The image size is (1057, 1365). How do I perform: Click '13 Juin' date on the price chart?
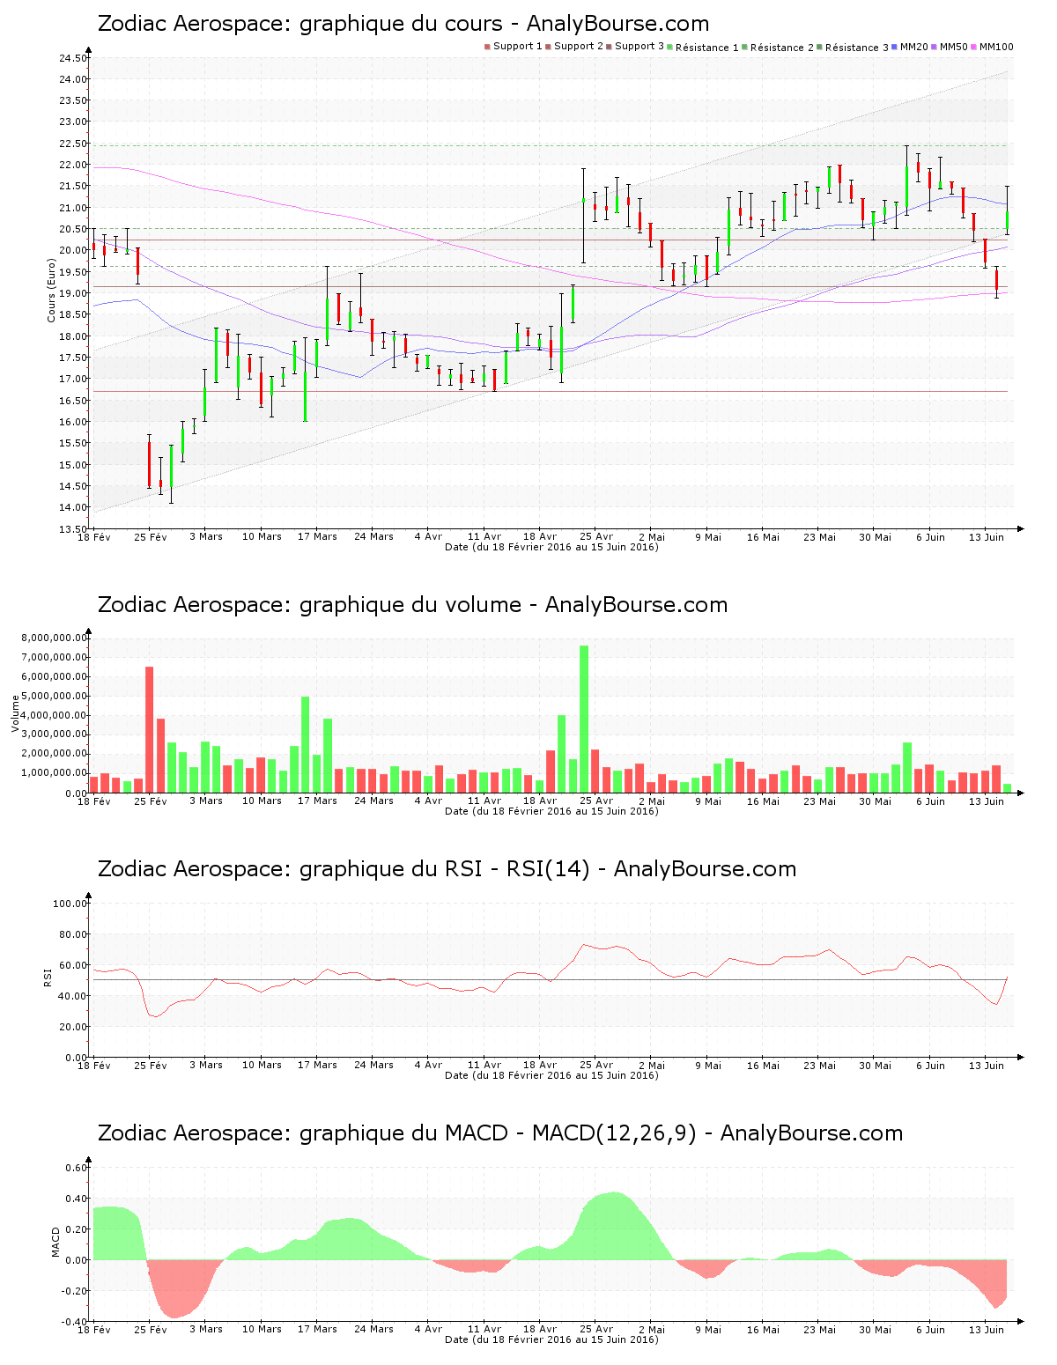(987, 537)
